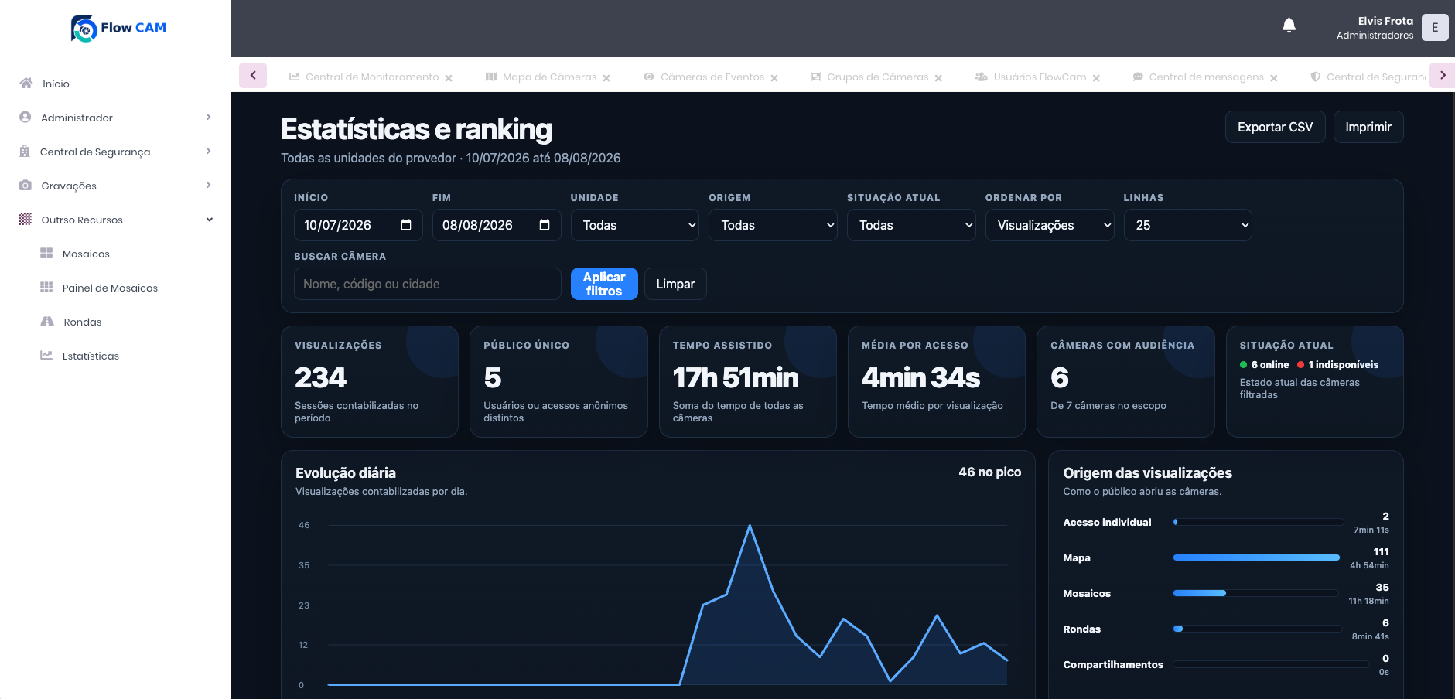This screenshot has width=1455, height=699.
Task: Click the Média por Acesso stat card
Action: (937, 381)
